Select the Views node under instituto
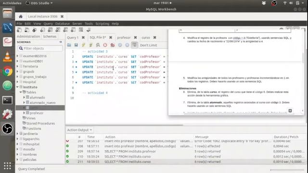Screen dimensions: 308x173 [x=31, y=118]
